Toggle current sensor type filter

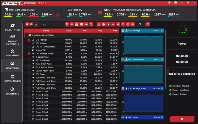coord(113,24)
